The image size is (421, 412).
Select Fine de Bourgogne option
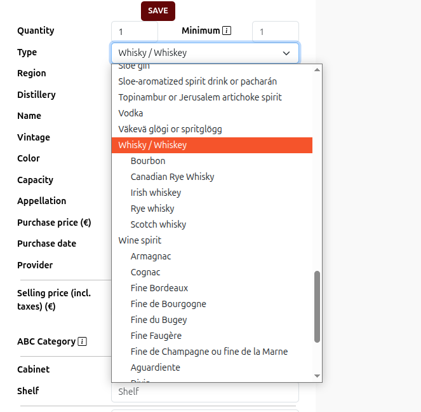(168, 304)
